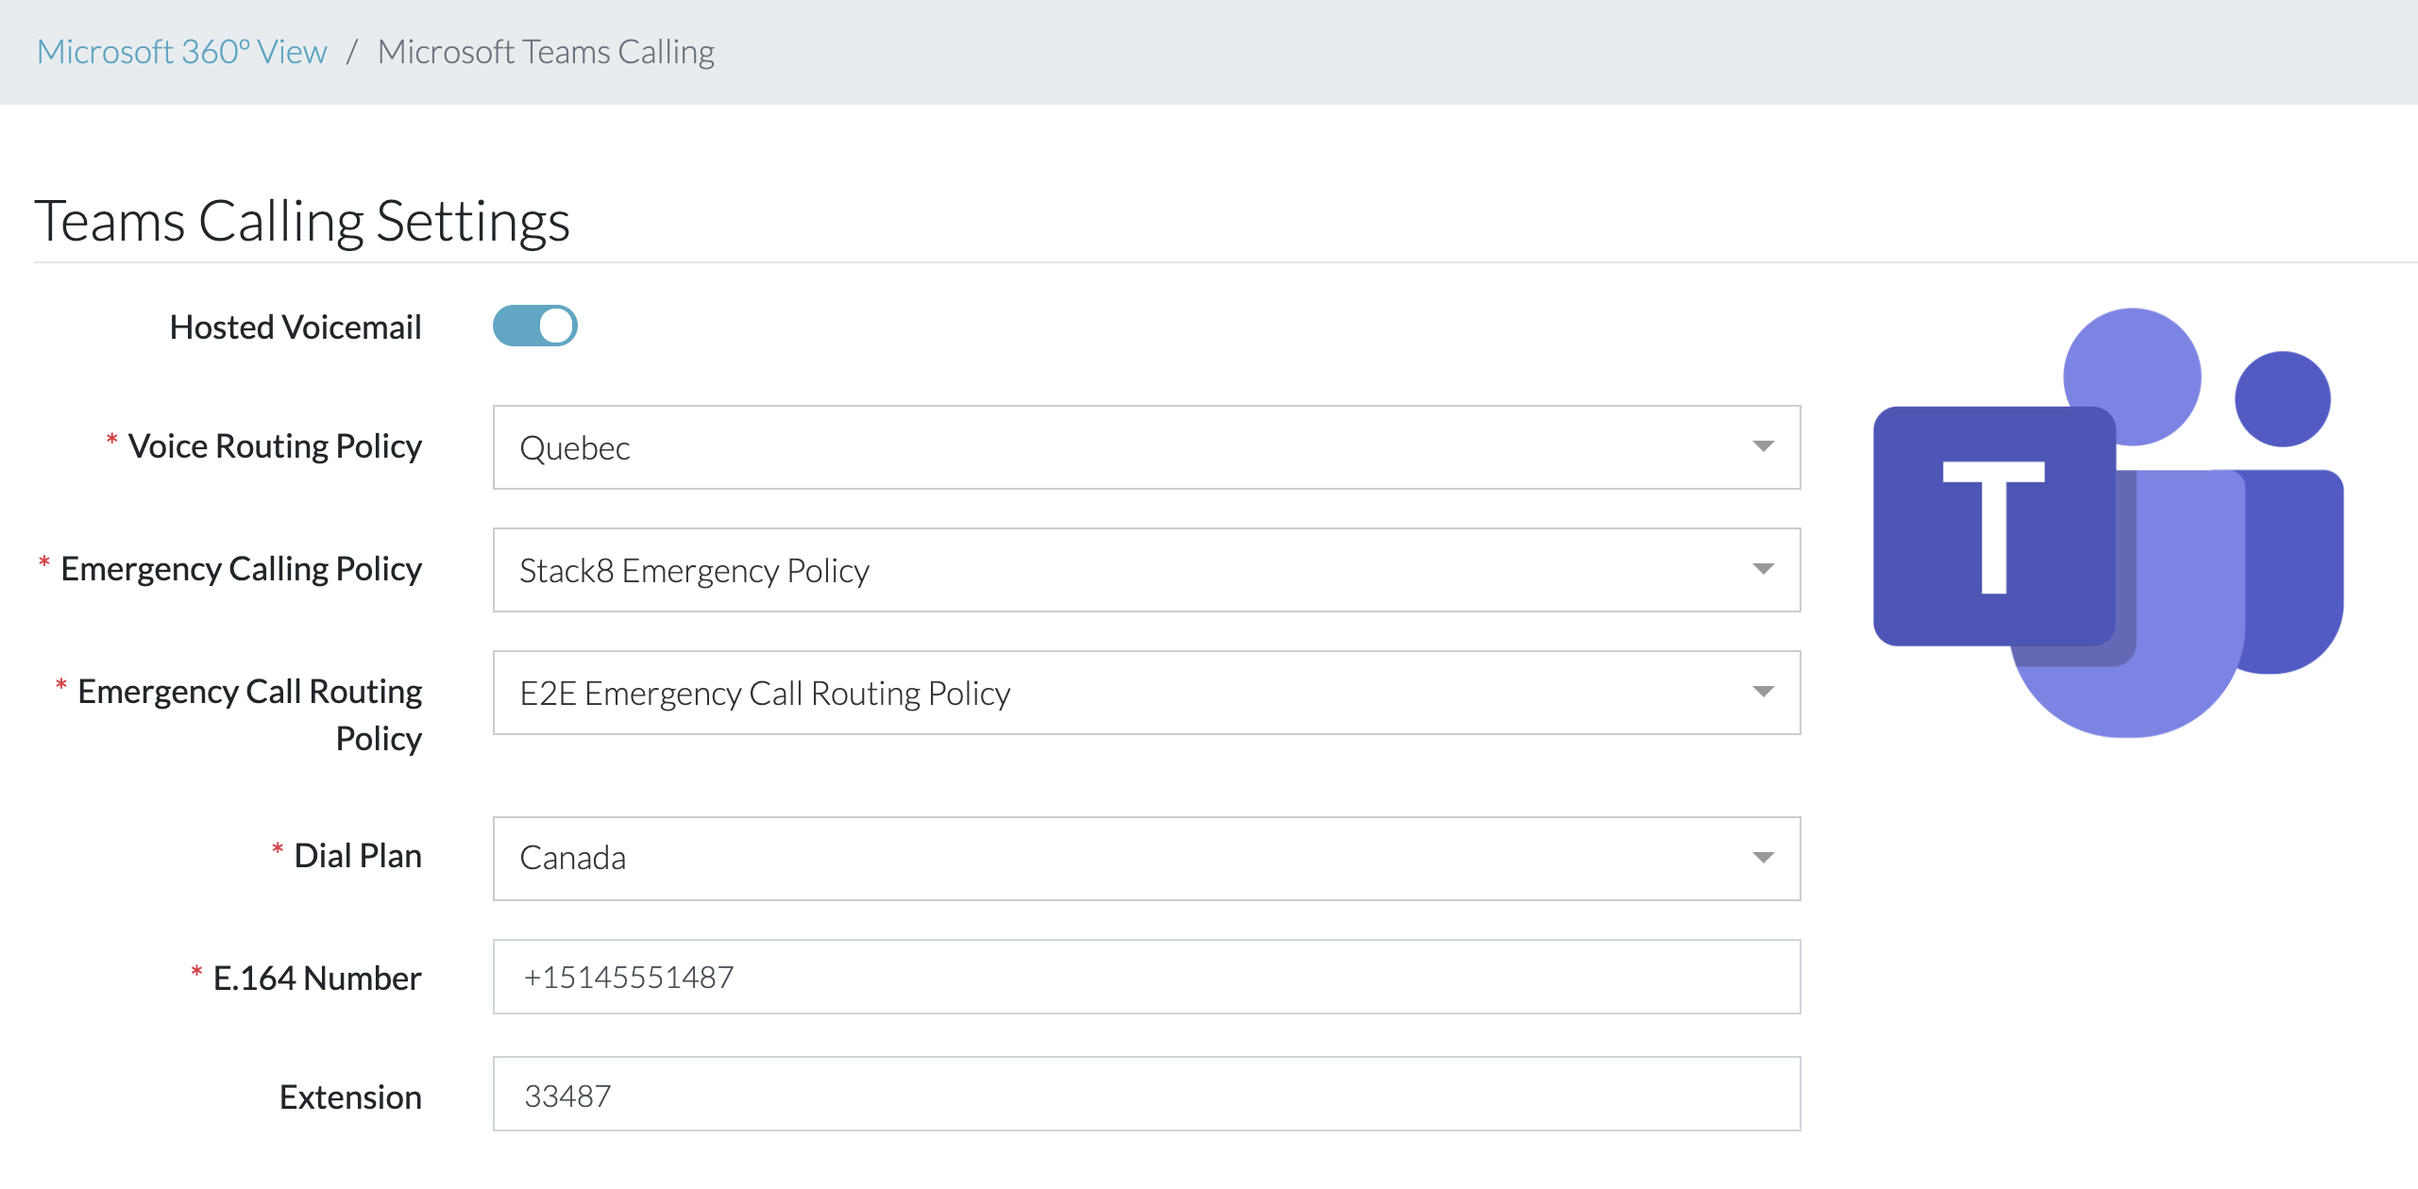
Task: Click the Extension input field
Action: (1145, 1095)
